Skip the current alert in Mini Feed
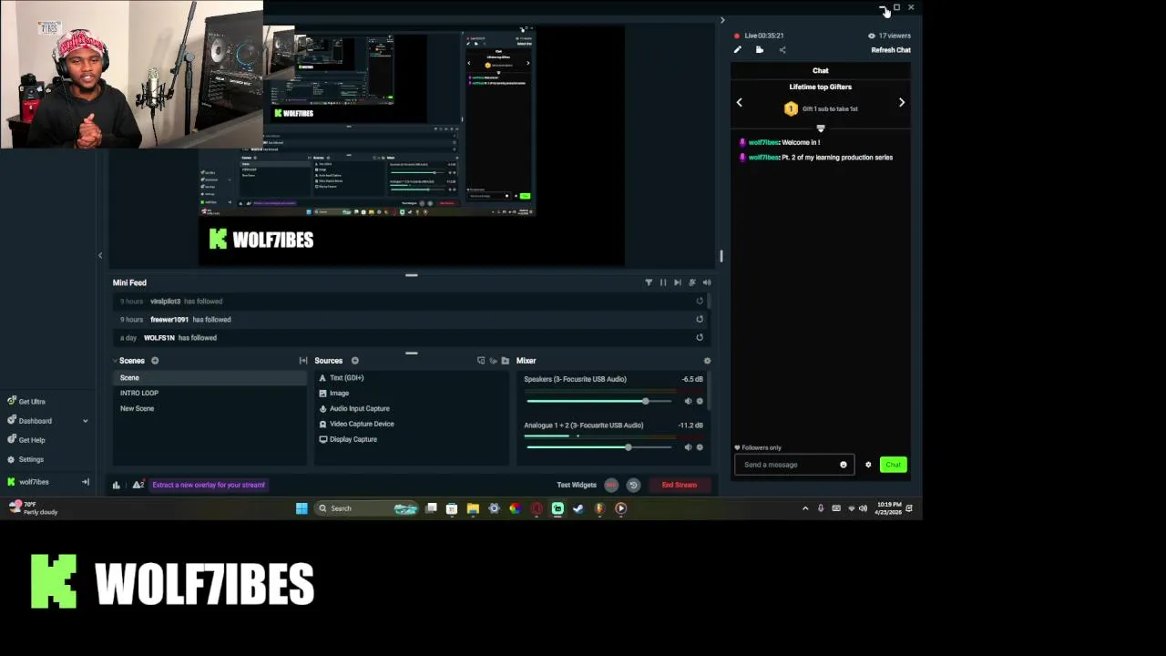Viewport: 1166px width, 656px height. click(x=678, y=282)
